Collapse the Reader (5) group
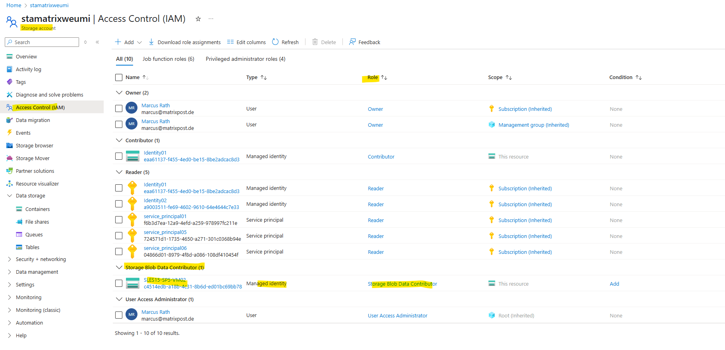725x350 pixels. click(119, 172)
